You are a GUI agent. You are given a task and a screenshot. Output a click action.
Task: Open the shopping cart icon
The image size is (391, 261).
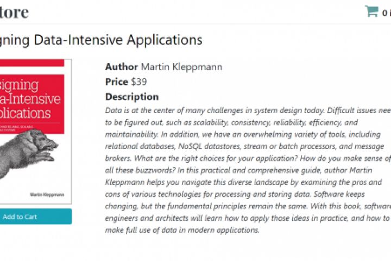click(371, 11)
